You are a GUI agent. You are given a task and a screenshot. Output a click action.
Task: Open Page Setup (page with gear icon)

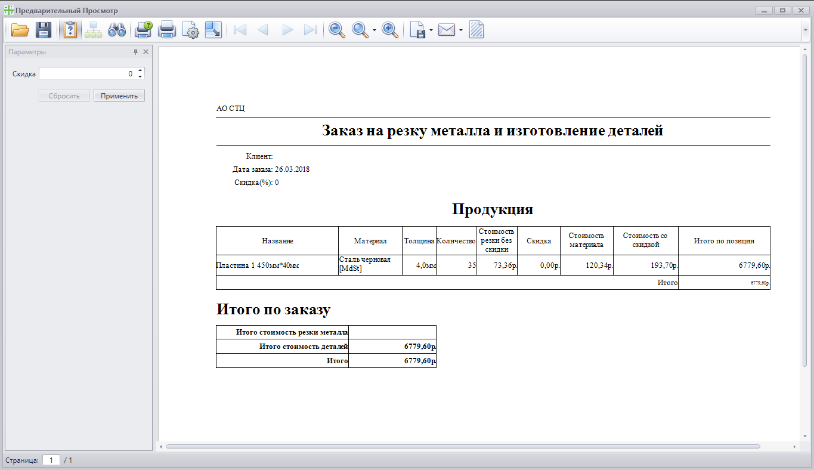[x=190, y=30]
